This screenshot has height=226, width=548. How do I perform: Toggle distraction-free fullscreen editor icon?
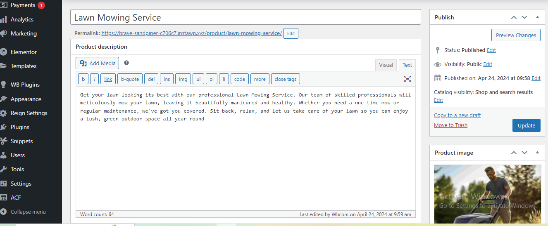coord(407,79)
